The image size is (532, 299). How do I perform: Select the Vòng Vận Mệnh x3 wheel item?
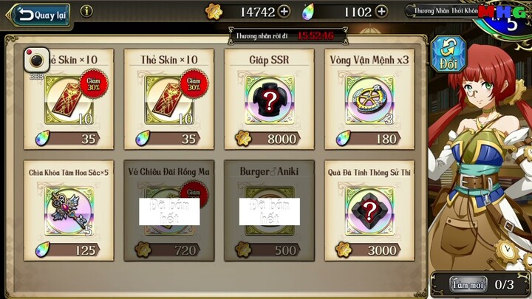click(369, 100)
